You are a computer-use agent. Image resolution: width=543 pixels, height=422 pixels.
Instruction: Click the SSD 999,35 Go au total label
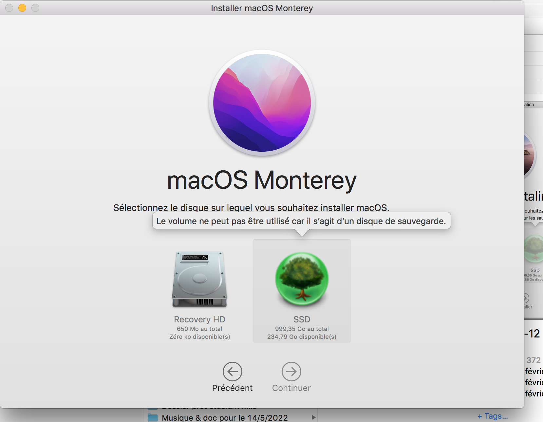[302, 329]
